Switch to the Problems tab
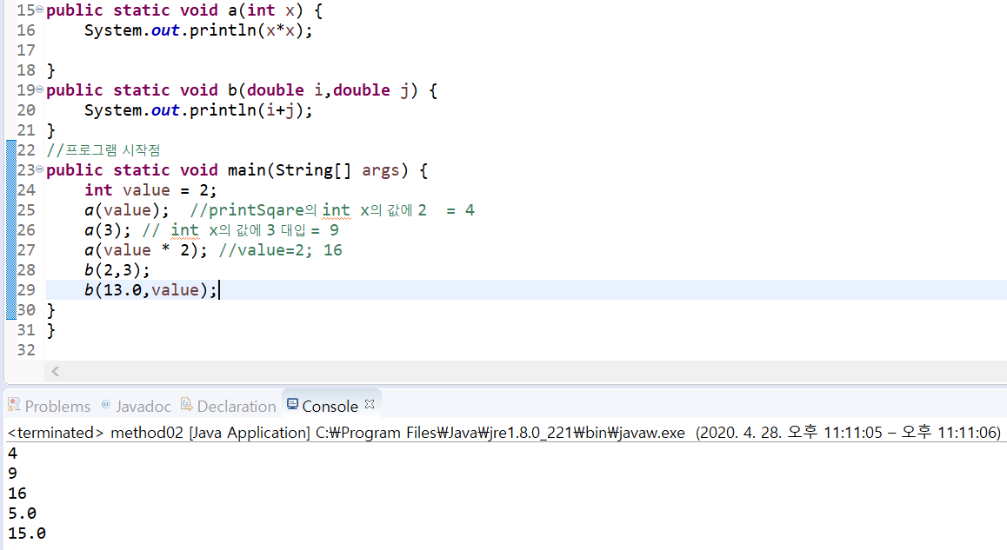This screenshot has height=550, width=1007. click(x=50, y=406)
